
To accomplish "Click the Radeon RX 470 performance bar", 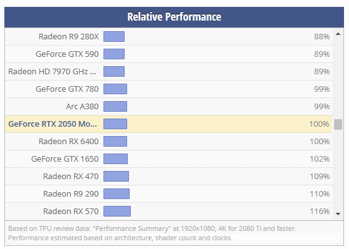I will pos(116,177).
